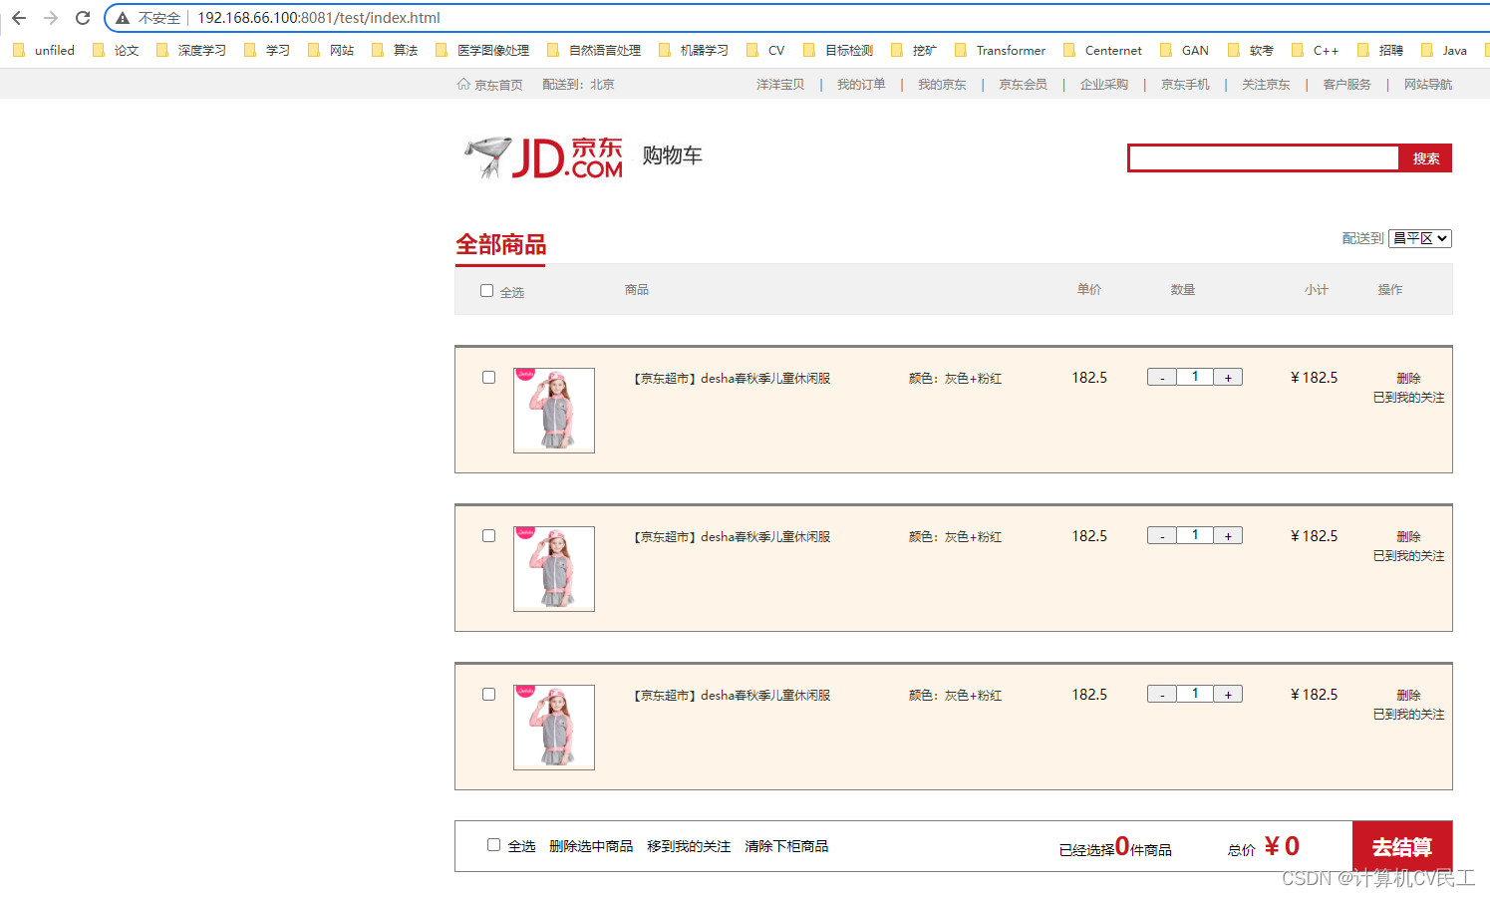Open the 自然语言处理 bookmark folder
This screenshot has height=897, width=1490.
click(594, 50)
